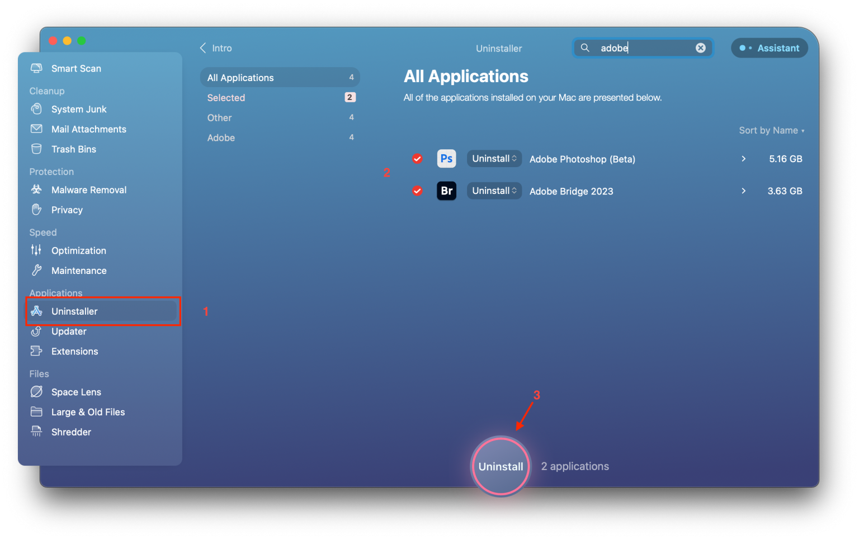Click the Adobe Photoshop (Beta) app icon

tap(446, 159)
